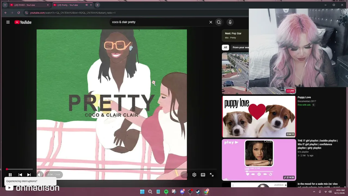The image size is (348, 196).
Task: Open the Windows Start menu
Action: [142, 192]
